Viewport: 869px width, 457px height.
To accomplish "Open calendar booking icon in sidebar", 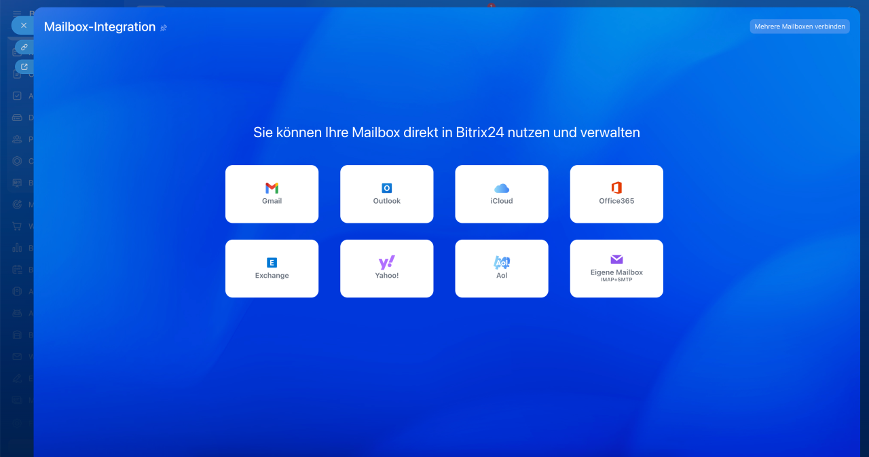I will (x=17, y=270).
